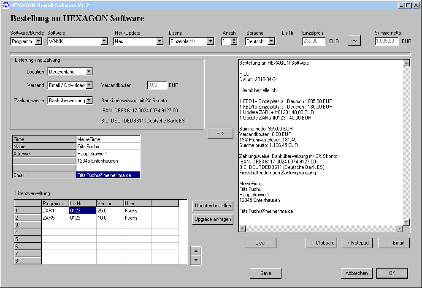Increase the Anzahl quantity with up spinner

pyautogui.click(x=234, y=39)
